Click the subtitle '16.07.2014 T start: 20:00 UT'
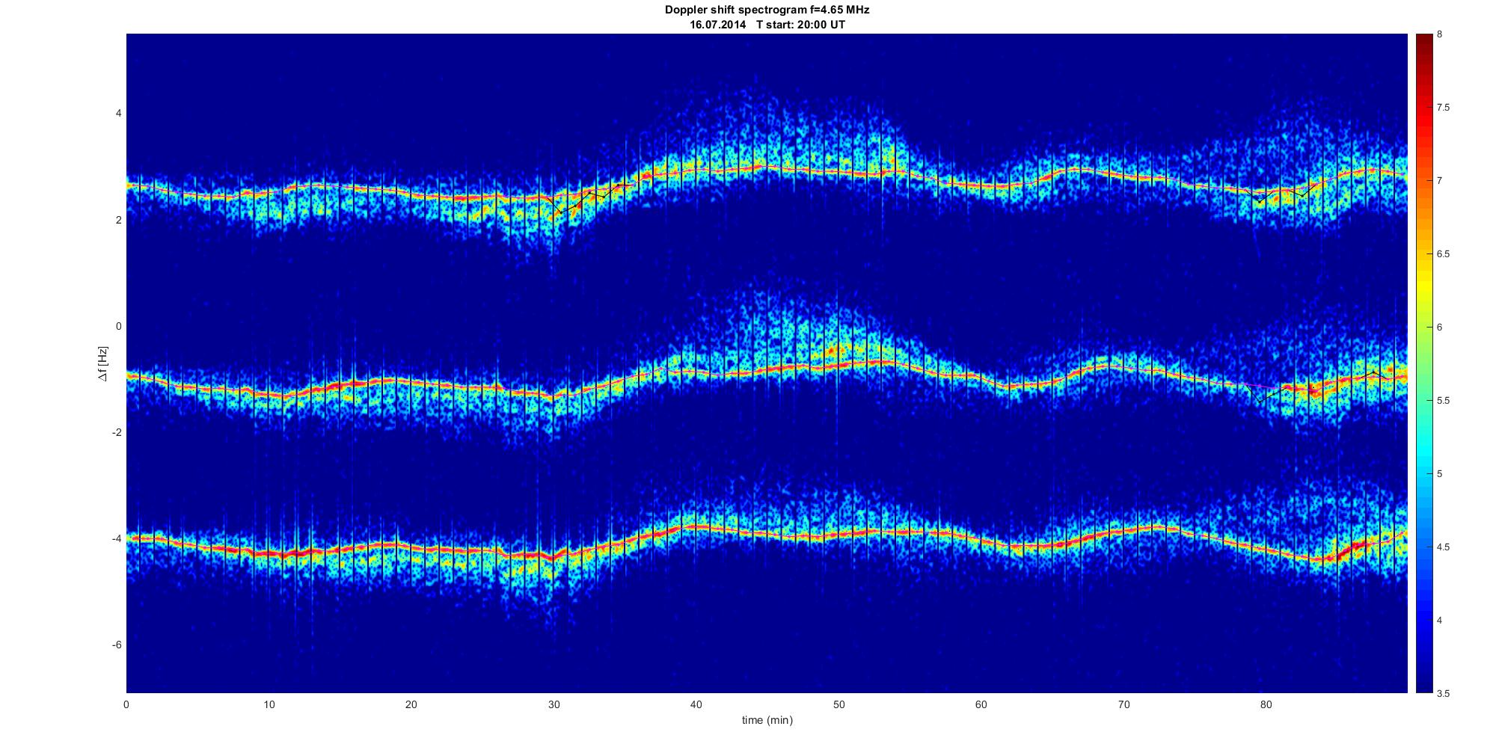 [x=767, y=25]
